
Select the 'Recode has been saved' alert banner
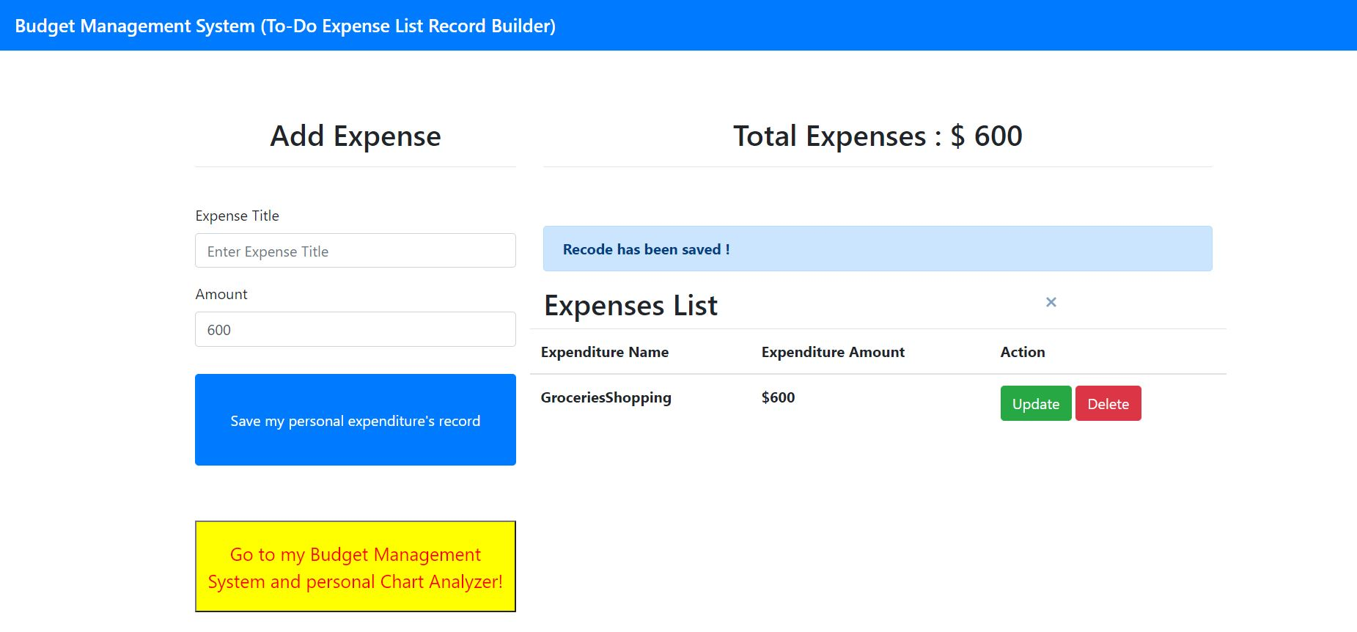click(877, 249)
